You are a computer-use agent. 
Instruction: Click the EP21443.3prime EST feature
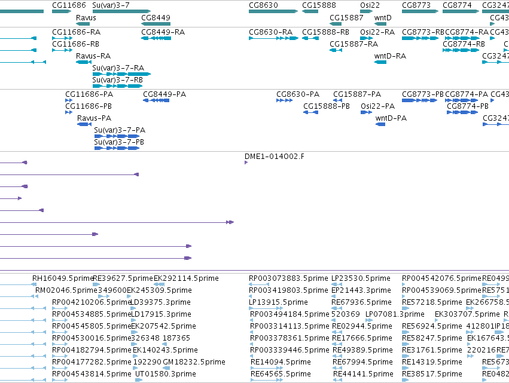pyautogui.click(x=333, y=296)
